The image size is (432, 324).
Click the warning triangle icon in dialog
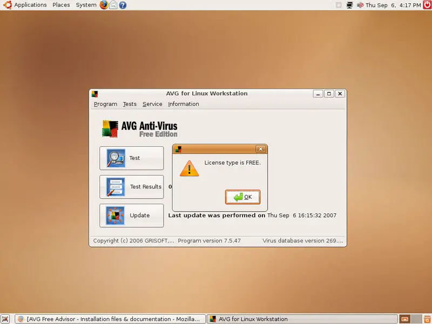pyautogui.click(x=190, y=168)
